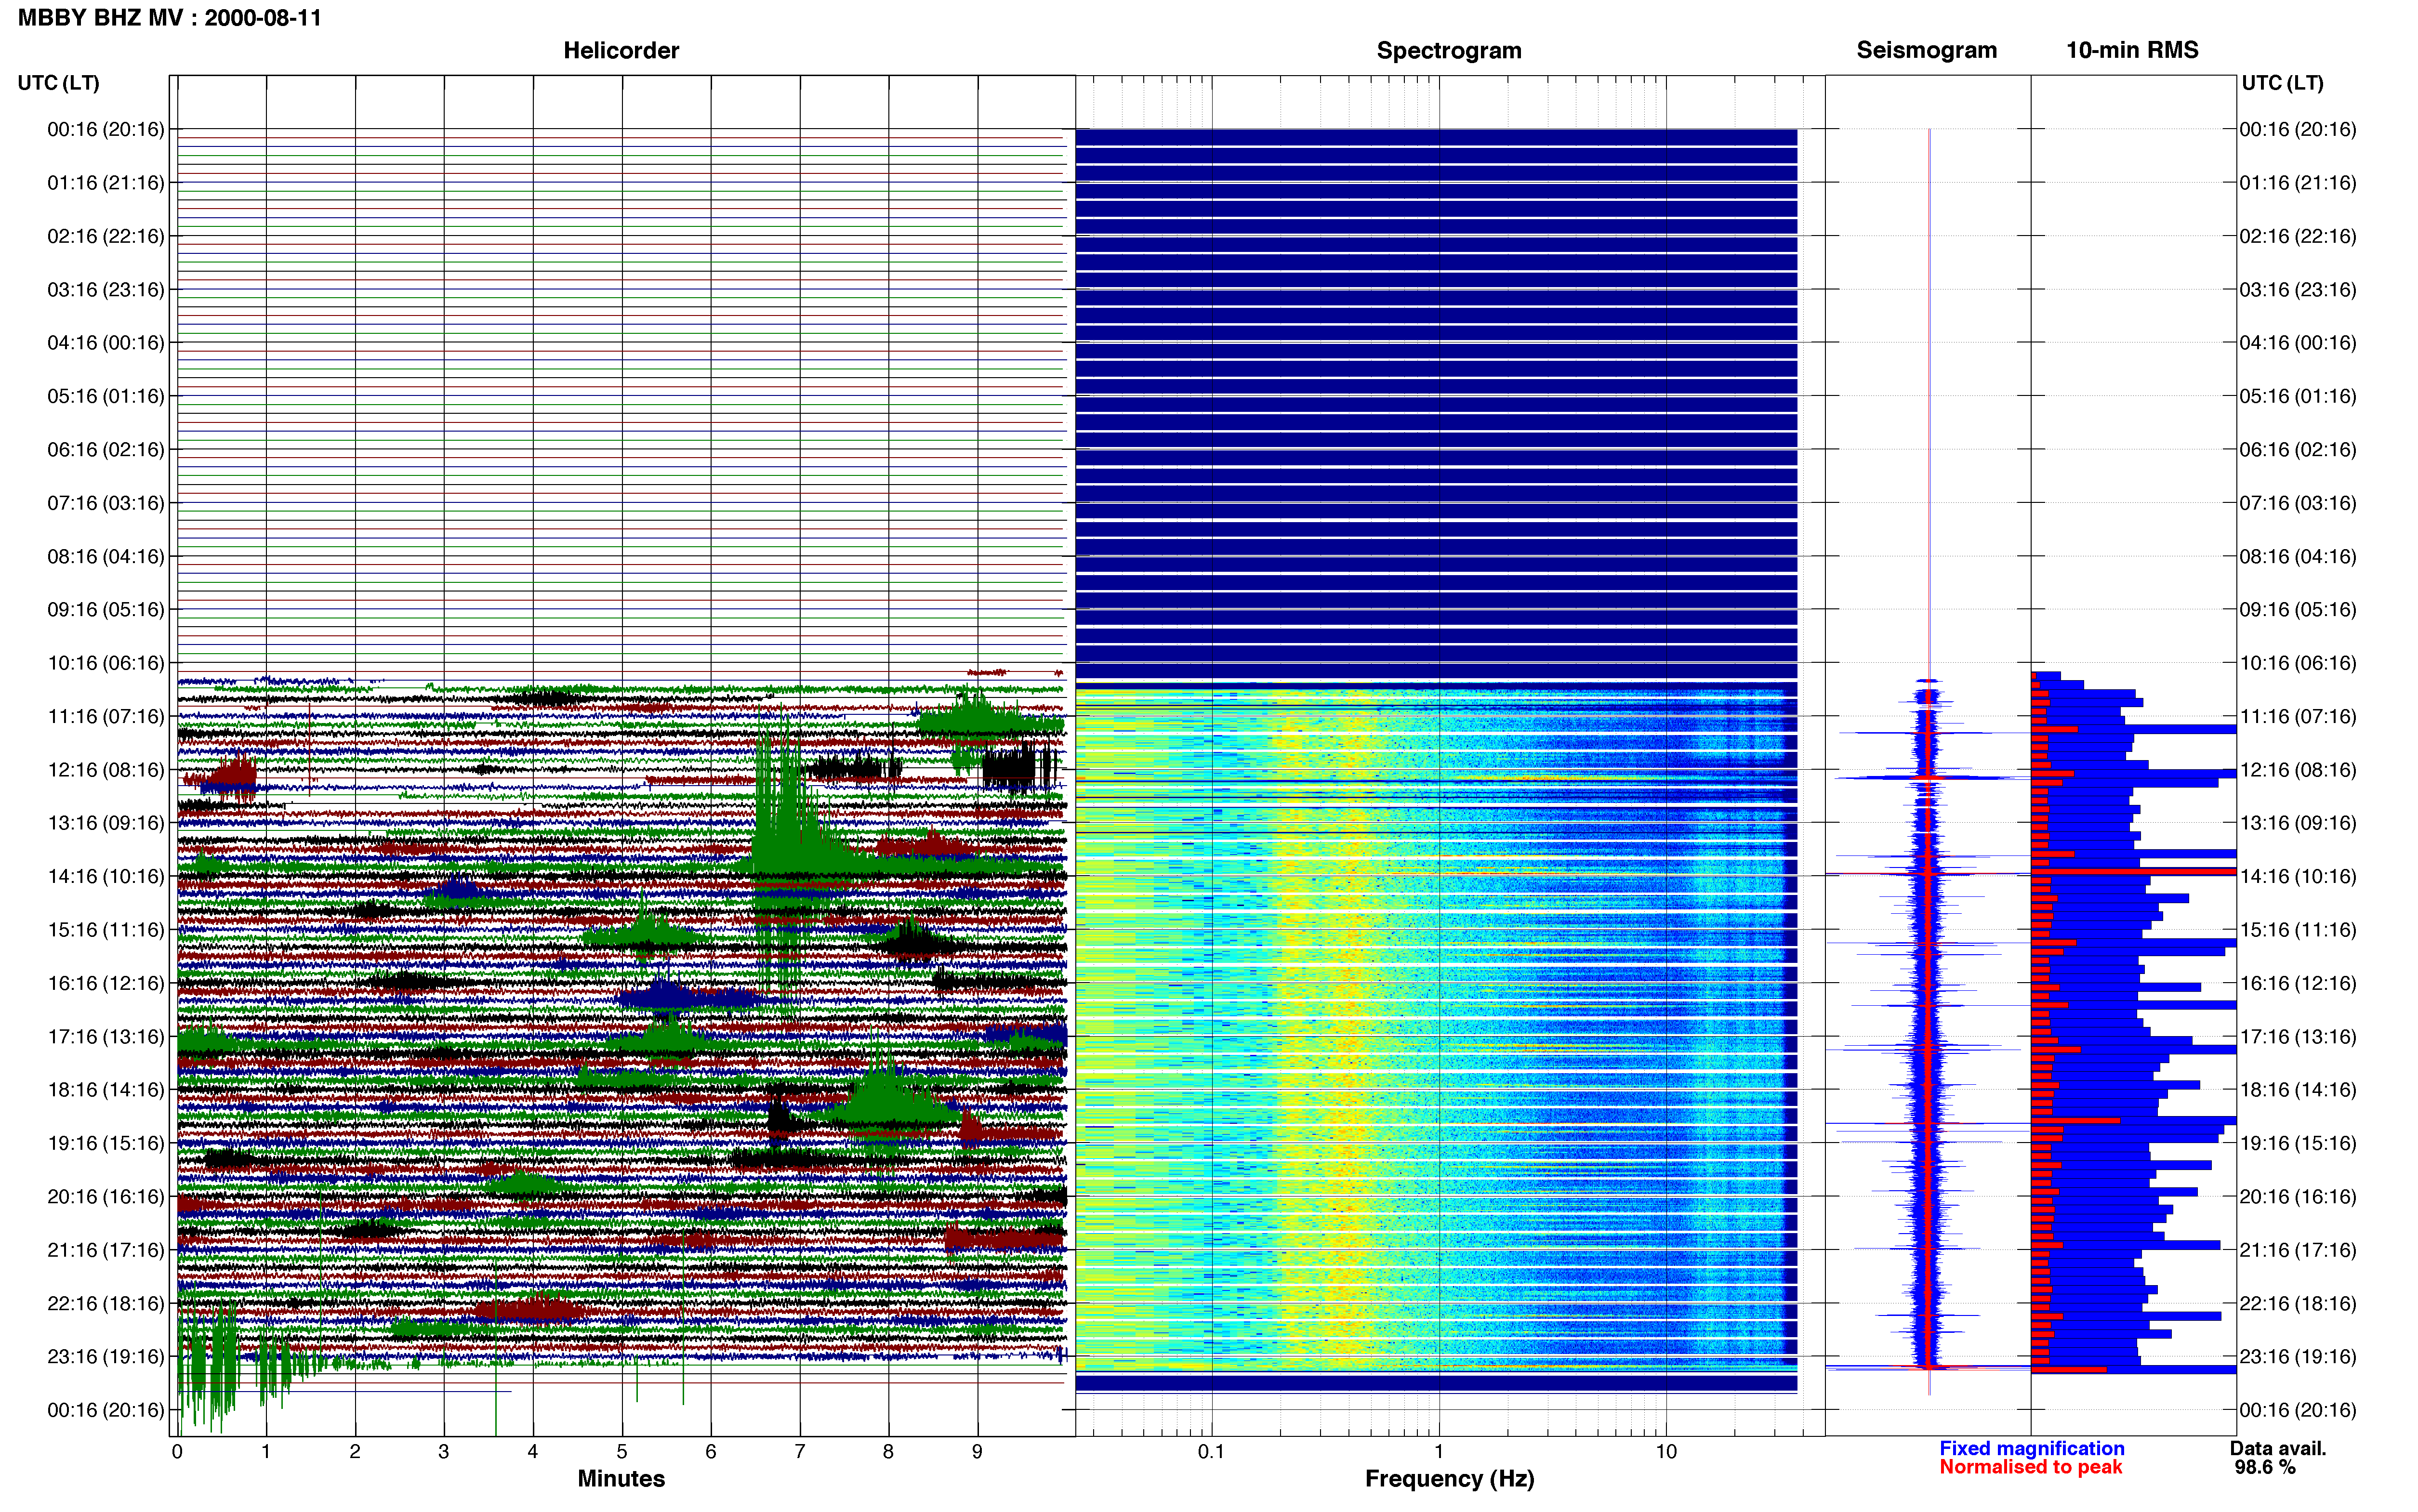Click the 'Normalised to peak' legend text

(x=2030, y=1467)
